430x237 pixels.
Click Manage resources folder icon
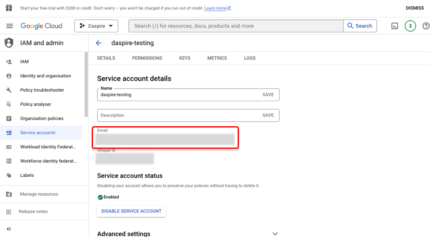[x=9, y=194]
